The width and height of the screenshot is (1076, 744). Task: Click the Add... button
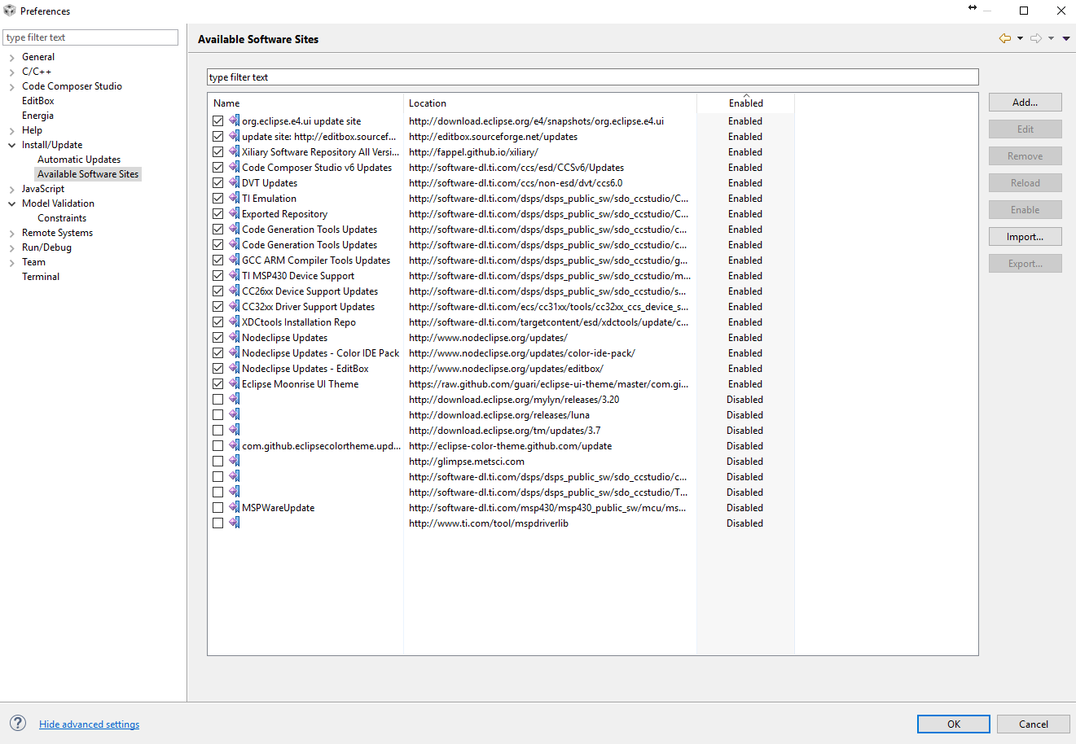pyautogui.click(x=1025, y=102)
